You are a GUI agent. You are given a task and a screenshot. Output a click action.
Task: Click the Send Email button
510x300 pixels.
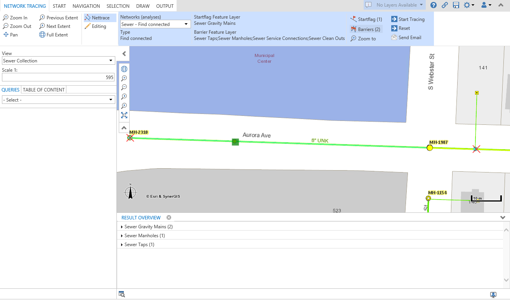(406, 38)
